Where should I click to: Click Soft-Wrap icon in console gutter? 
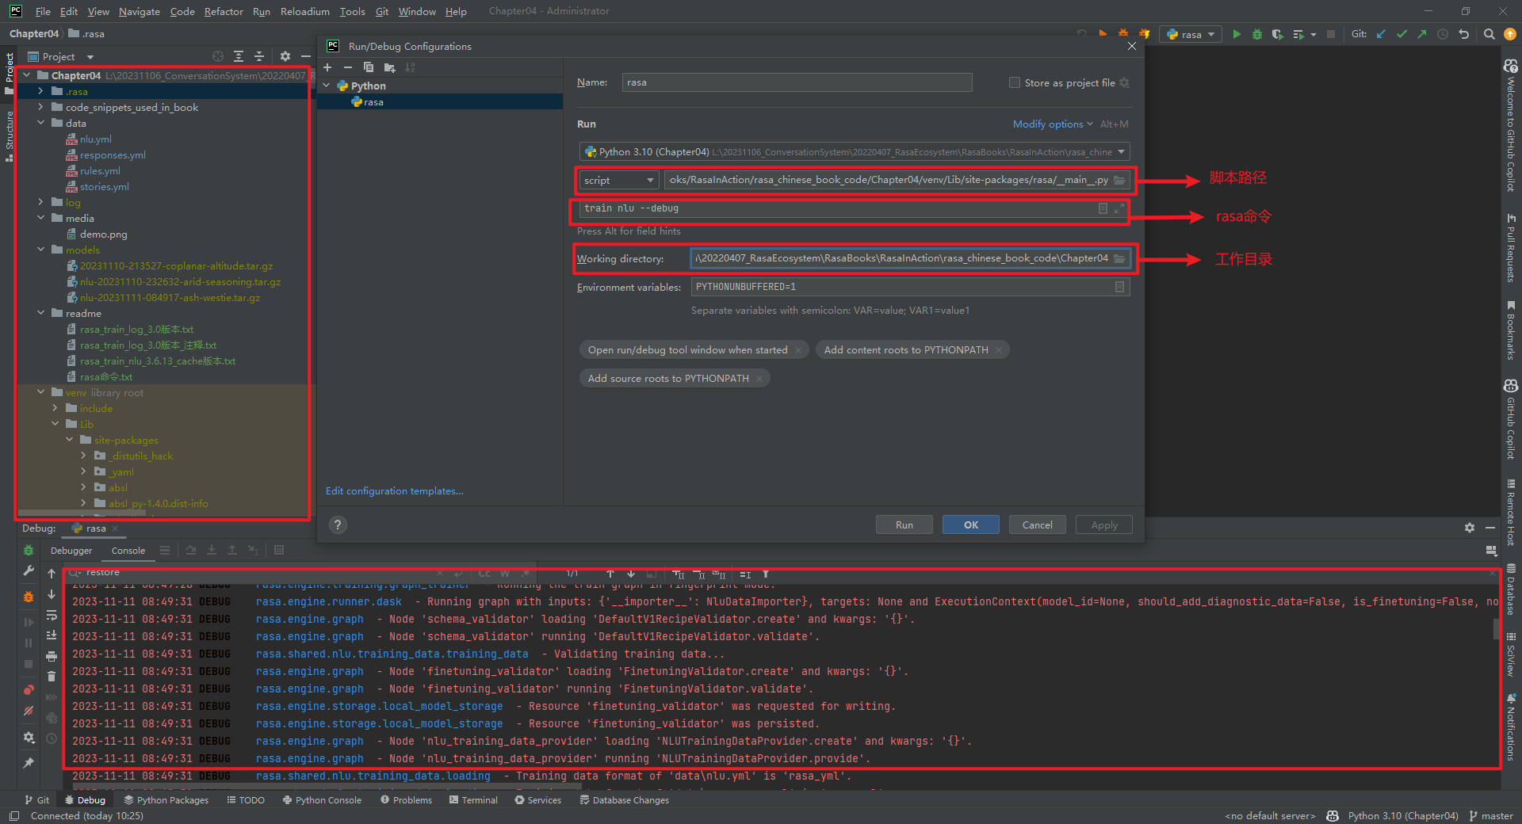coord(52,615)
